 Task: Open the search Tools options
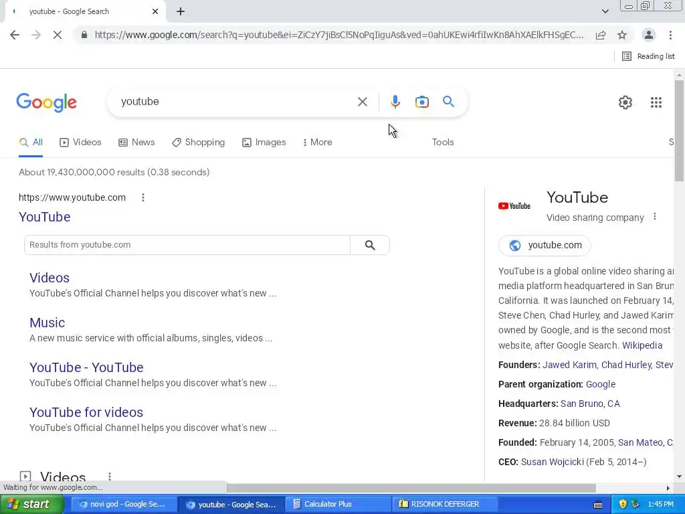(x=443, y=143)
